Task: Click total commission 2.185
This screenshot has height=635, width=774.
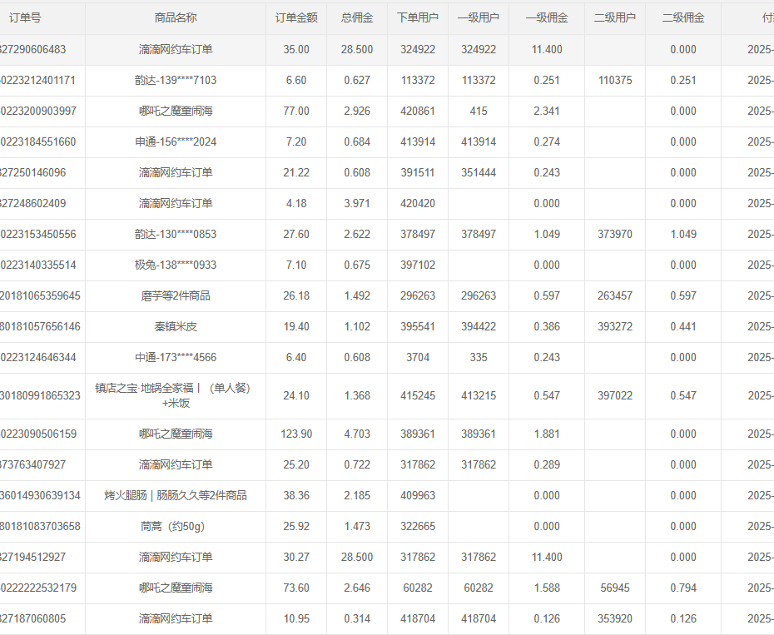Action: point(357,495)
